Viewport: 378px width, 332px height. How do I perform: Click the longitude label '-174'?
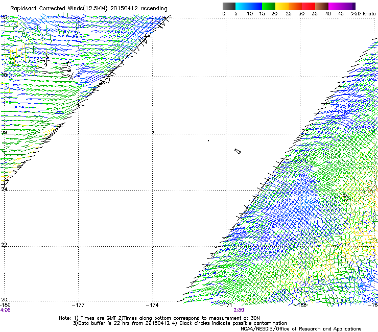tap(152, 305)
